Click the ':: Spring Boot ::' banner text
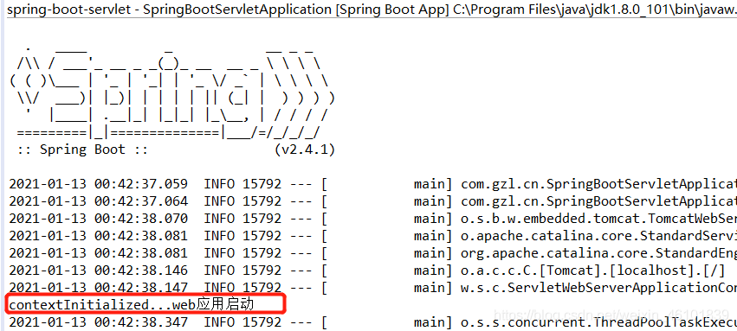737x331 pixels. pos(83,150)
